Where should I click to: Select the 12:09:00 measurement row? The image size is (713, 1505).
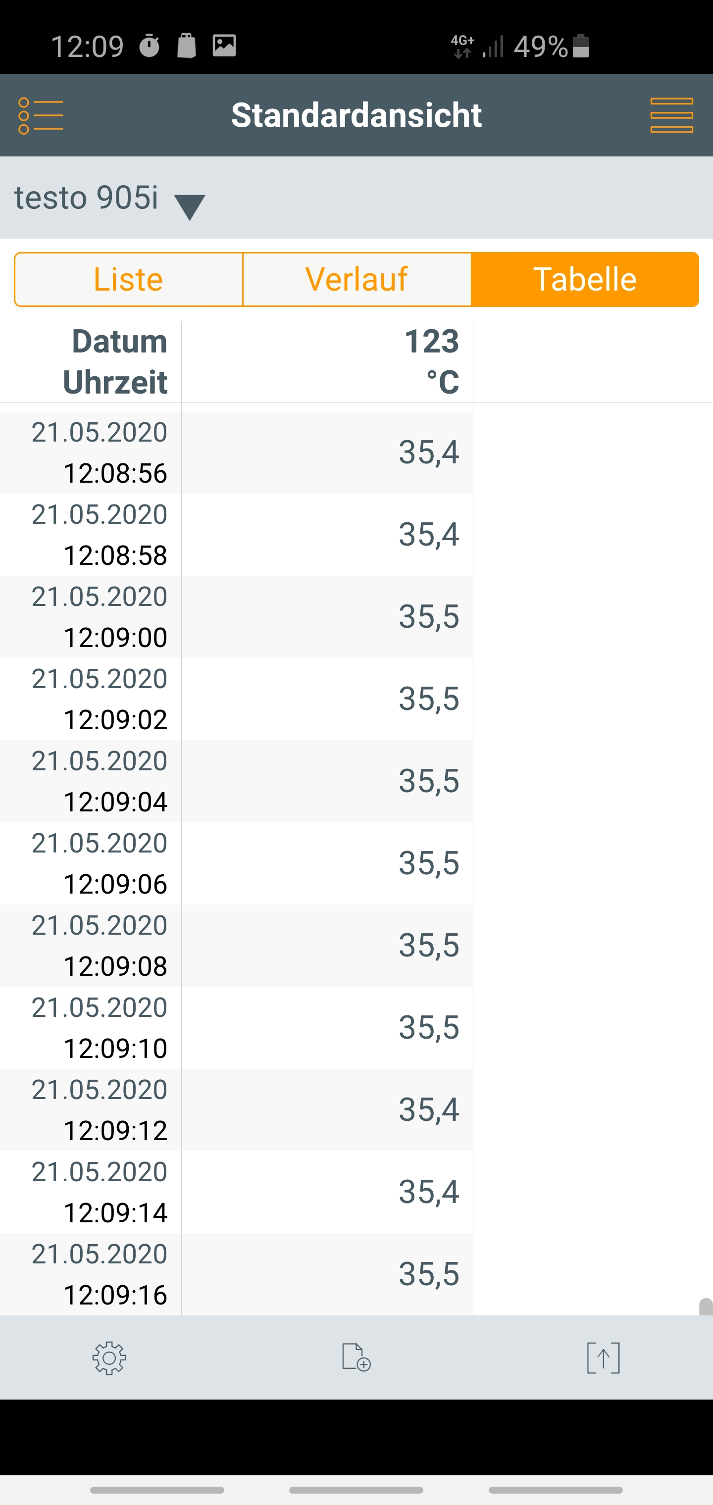coord(236,617)
